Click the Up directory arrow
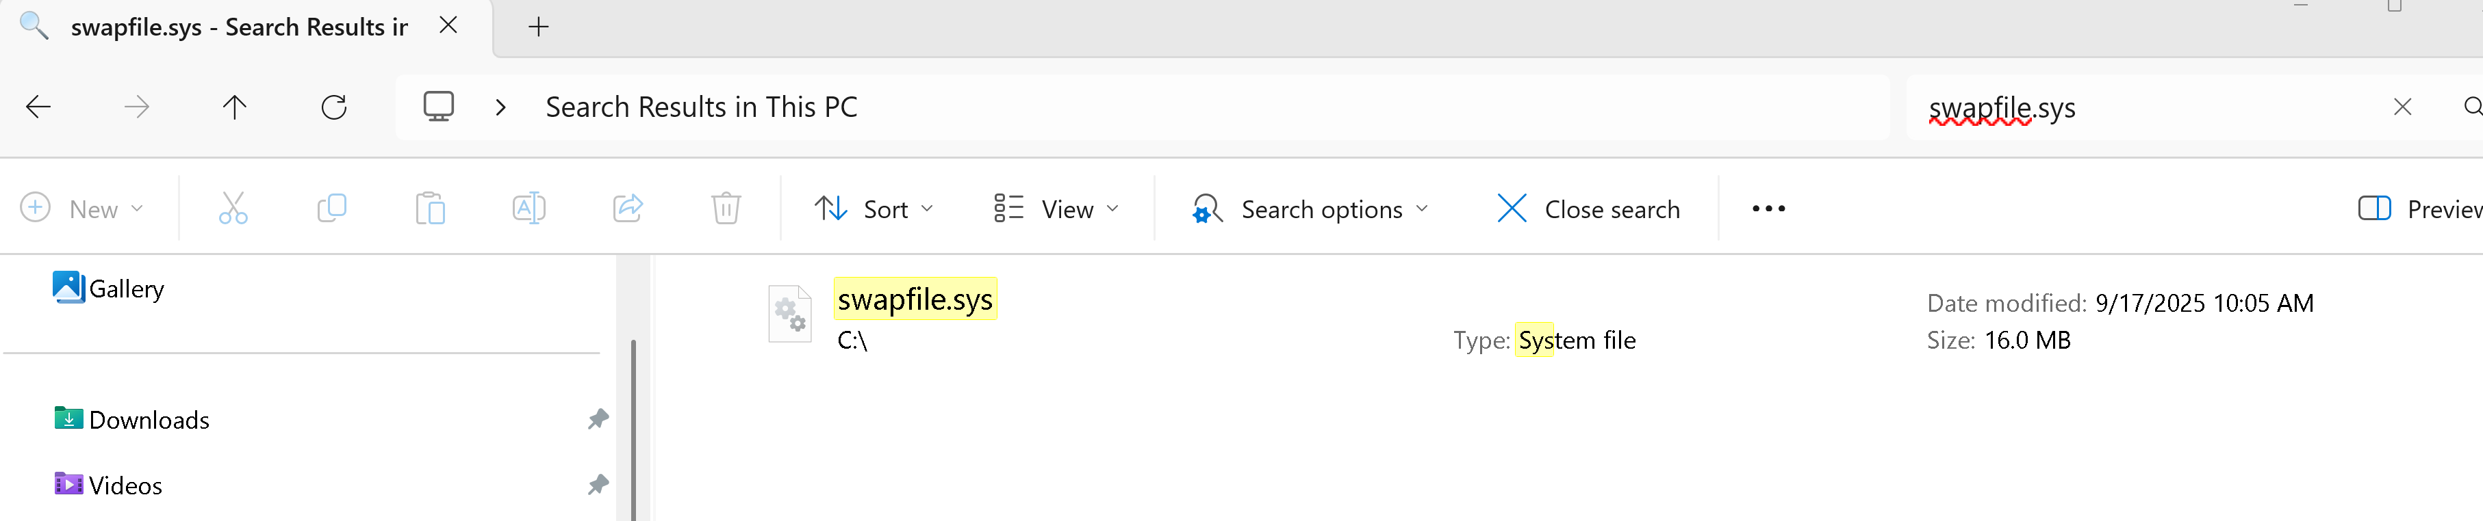The height and width of the screenshot is (521, 2483). pos(234,107)
